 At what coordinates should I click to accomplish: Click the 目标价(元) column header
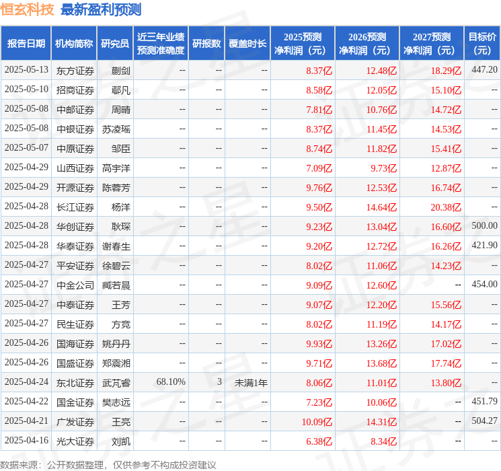[x=482, y=44]
